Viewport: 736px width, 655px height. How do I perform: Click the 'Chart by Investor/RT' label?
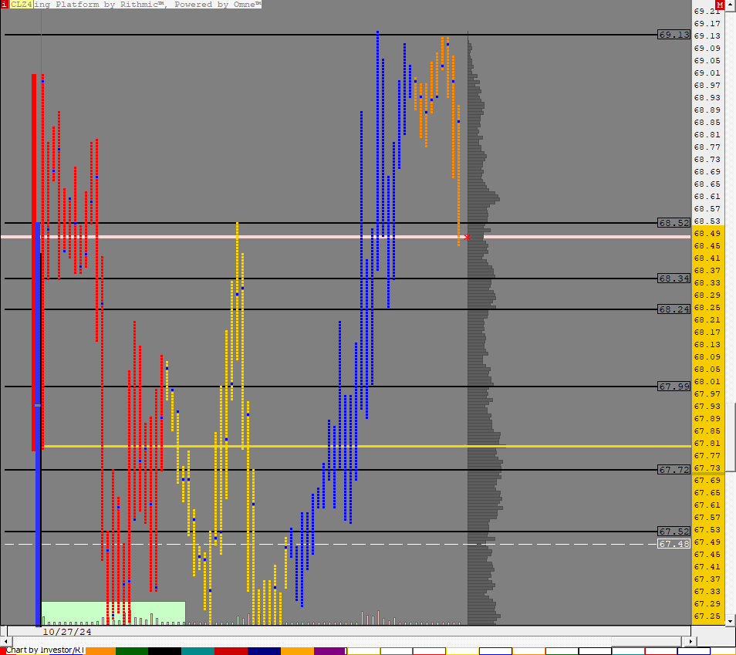[43, 650]
